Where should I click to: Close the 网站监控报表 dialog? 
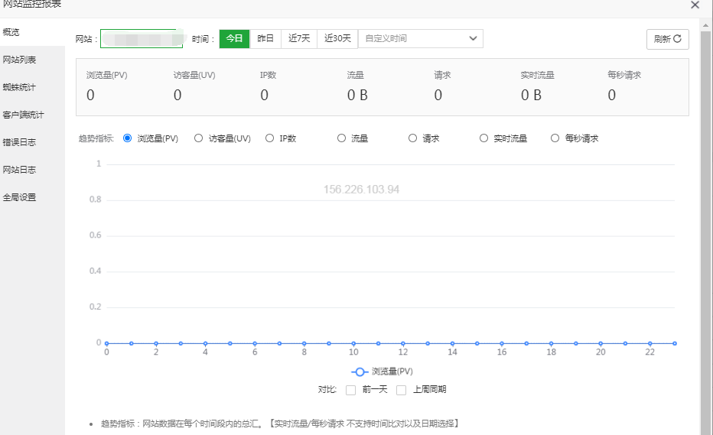tap(695, 5)
